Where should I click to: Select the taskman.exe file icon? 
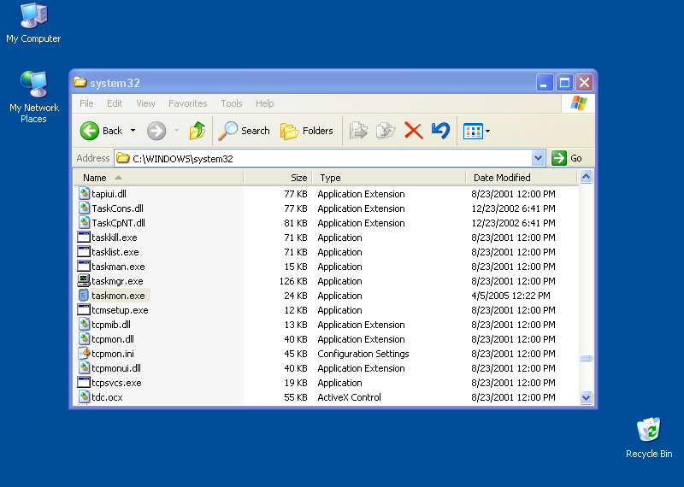[x=84, y=266]
